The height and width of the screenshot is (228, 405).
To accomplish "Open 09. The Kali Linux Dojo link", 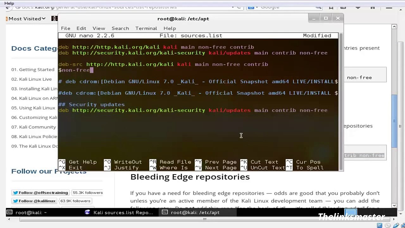I will click(x=34, y=146).
